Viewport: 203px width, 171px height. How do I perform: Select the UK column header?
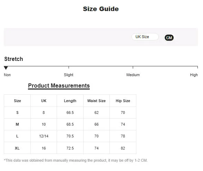(43, 101)
